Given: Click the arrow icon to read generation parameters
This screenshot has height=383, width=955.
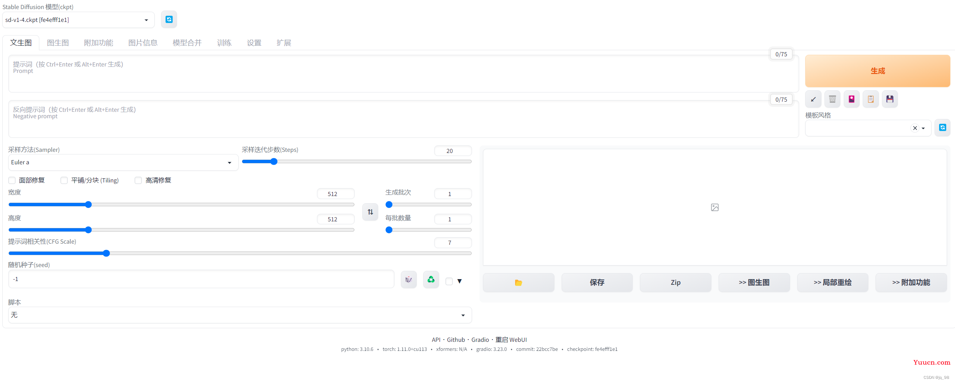Looking at the screenshot, I should tap(813, 99).
